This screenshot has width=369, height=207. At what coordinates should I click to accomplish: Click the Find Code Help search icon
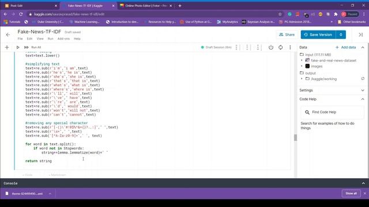click(x=307, y=112)
